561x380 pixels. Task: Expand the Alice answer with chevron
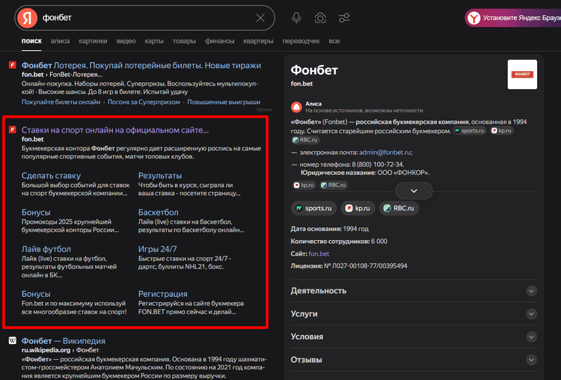(414, 191)
